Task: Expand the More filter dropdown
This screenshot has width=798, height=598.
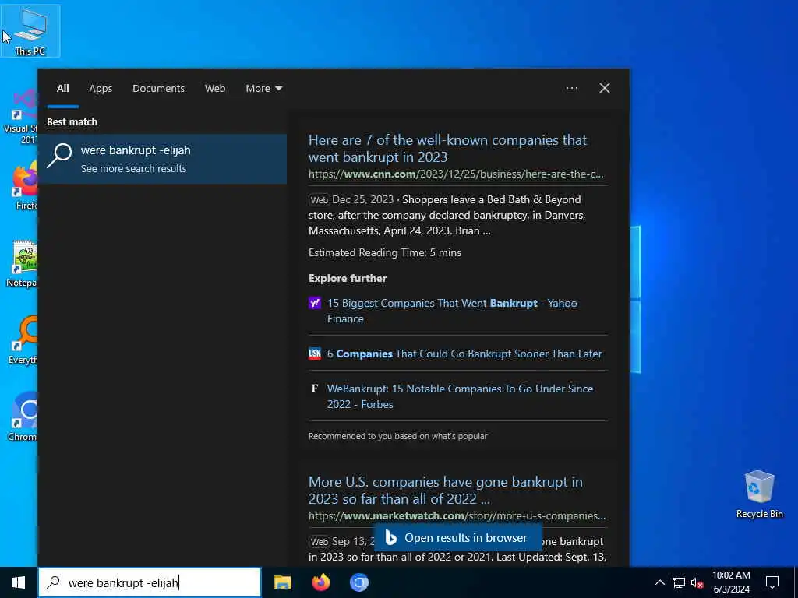Action: pyautogui.click(x=263, y=89)
